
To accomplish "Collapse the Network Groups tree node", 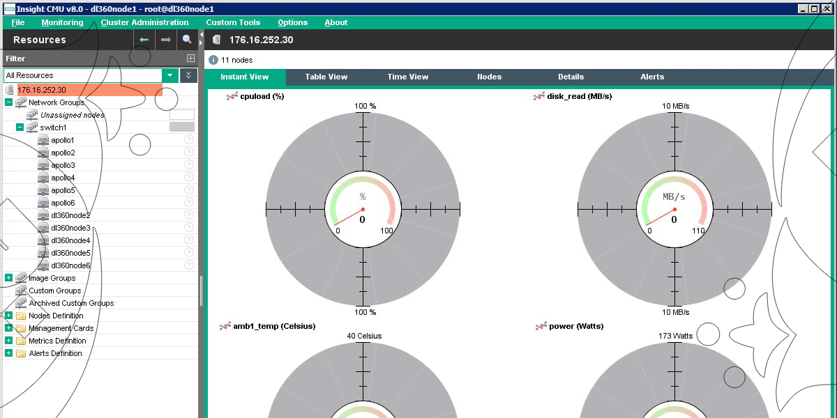I will tap(8, 102).
